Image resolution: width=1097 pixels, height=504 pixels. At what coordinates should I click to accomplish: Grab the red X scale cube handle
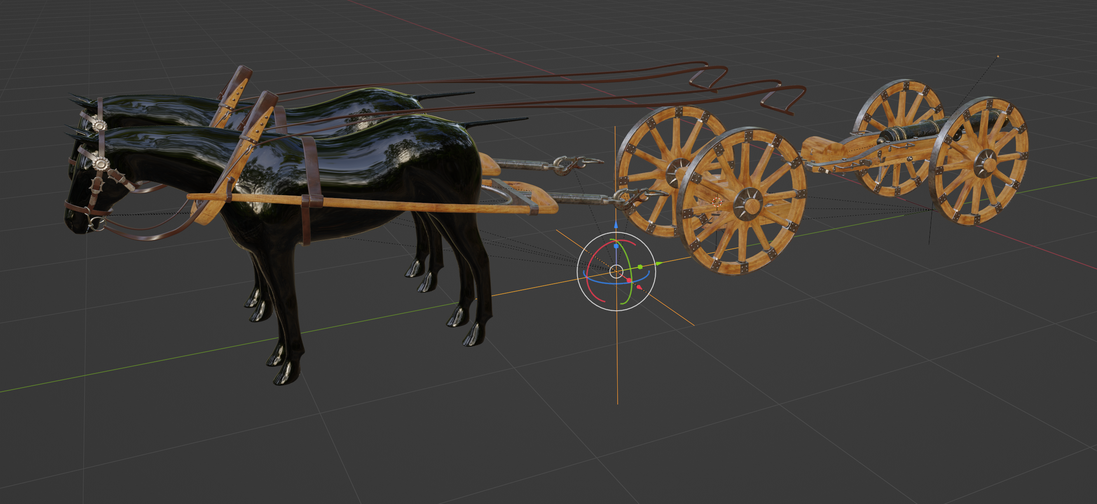(629, 280)
